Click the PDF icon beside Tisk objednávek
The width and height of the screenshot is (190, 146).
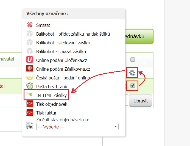[30, 104]
